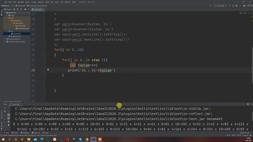
Task: Toggle soft-wrap icon in Run panel
Action: [9, 115]
